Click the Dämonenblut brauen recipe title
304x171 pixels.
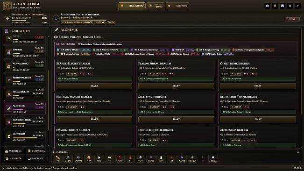(73, 130)
